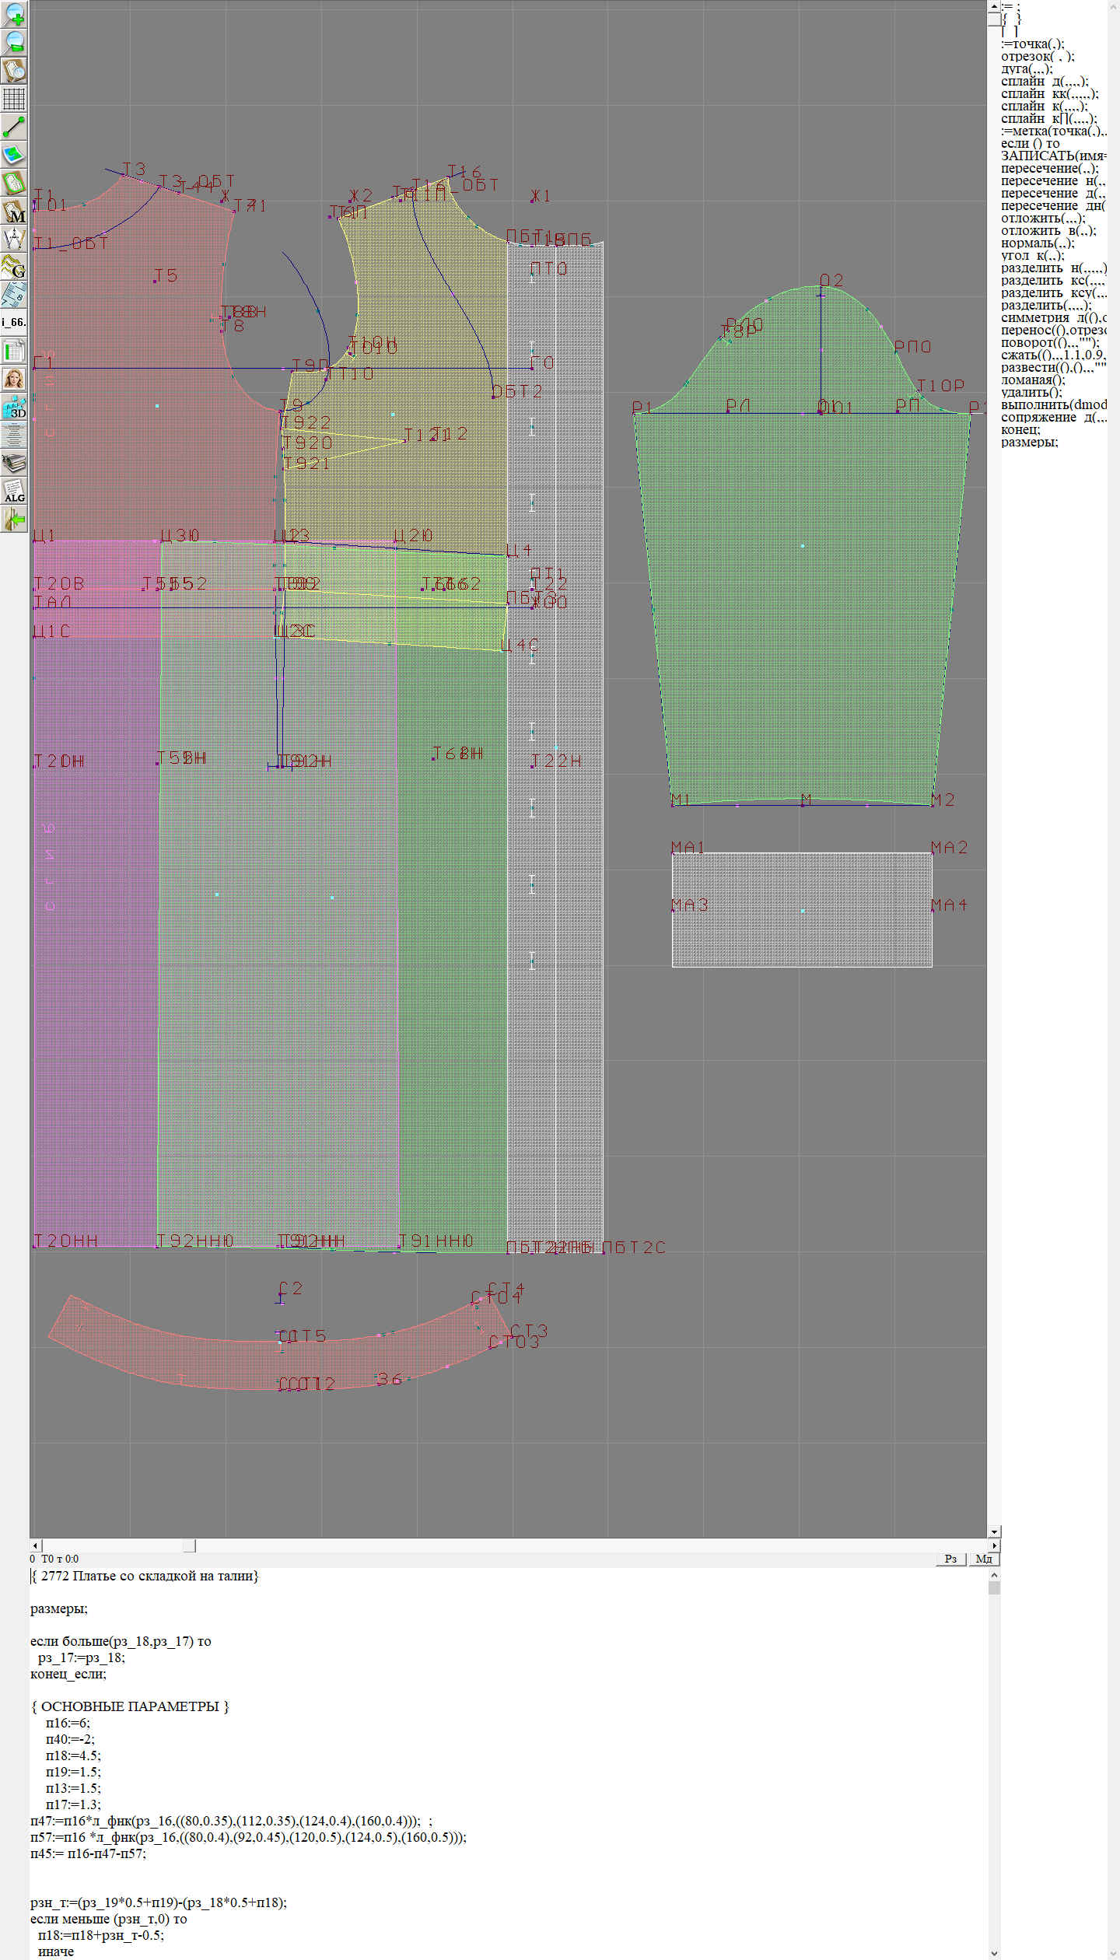1120x1960 pixels.
Task: Click the stacked books library icon
Action: [x=14, y=463]
